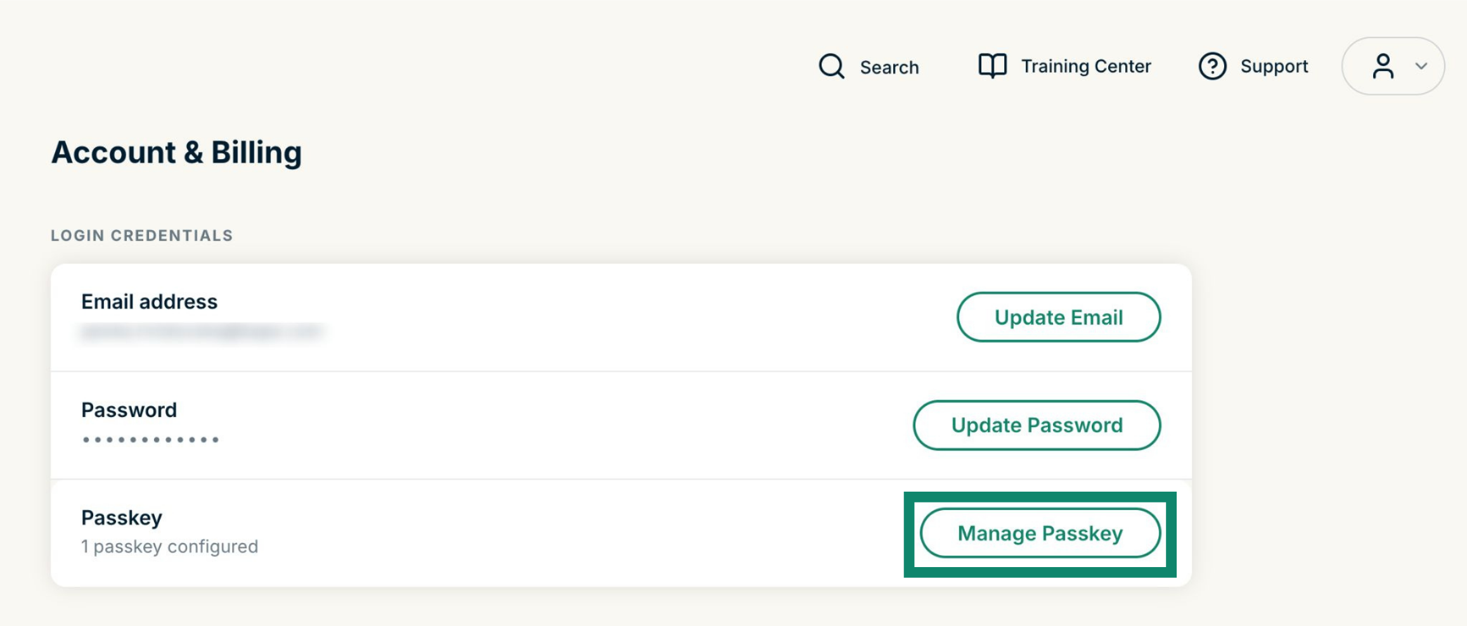Click the Login Credentials section header
Screen dimensions: 1467x626
(x=142, y=236)
